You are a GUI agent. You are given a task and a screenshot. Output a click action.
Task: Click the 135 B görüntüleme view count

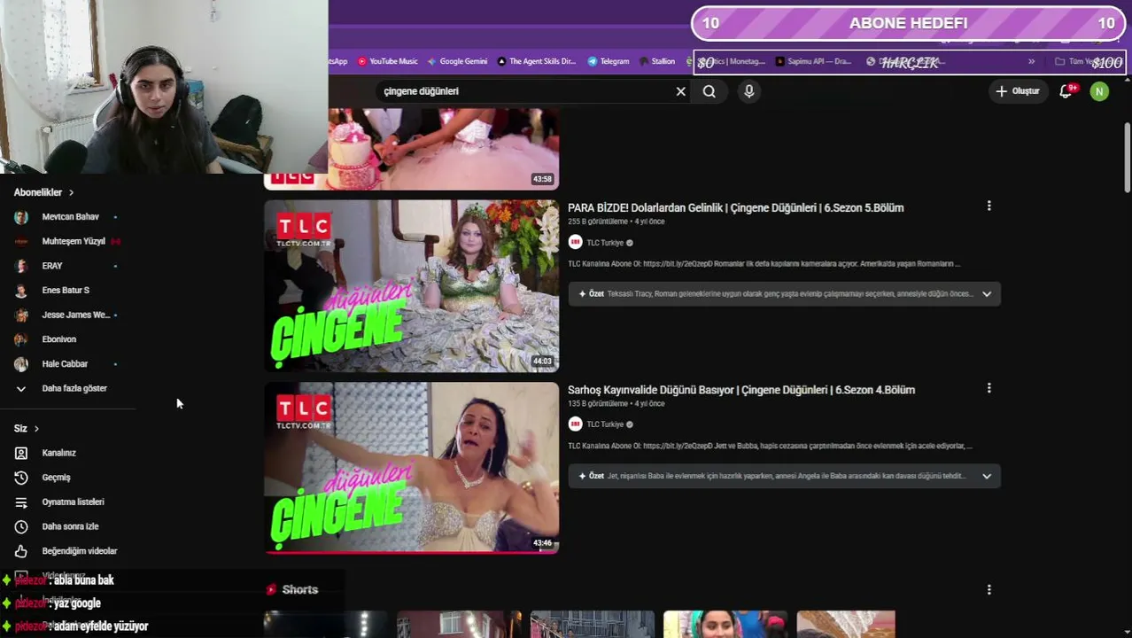[598, 404]
